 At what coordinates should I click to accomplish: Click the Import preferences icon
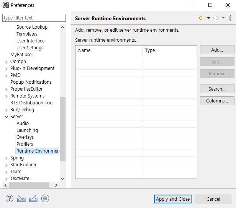[21, 198]
